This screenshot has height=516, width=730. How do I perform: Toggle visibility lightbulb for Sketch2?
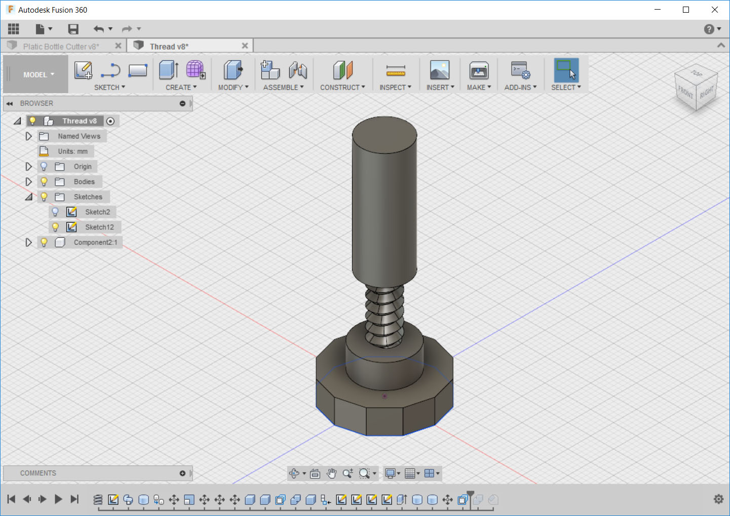coord(56,212)
